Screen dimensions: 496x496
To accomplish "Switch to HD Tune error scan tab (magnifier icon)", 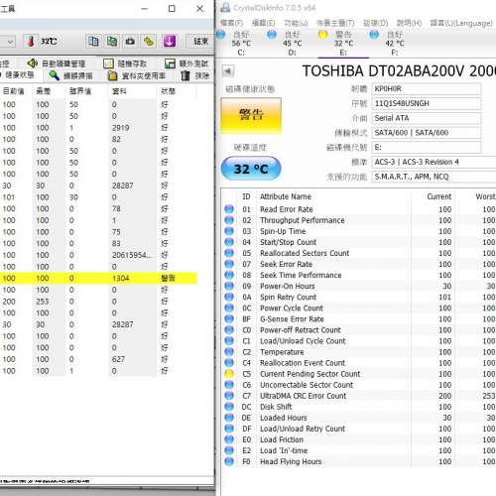I will point(70,75).
